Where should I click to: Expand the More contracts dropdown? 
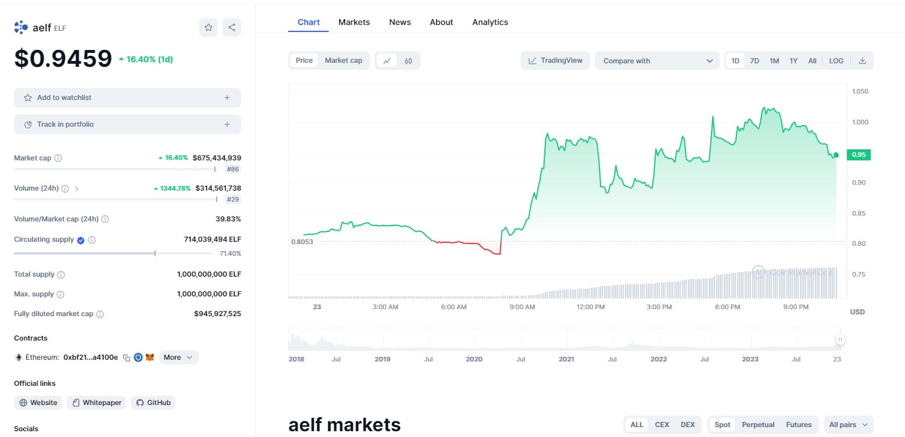[178, 357]
